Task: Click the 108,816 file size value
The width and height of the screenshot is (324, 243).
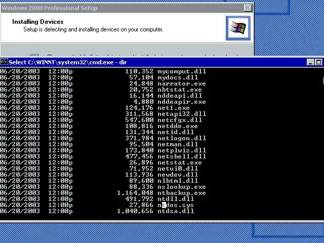Action: [x=139, y=126]
